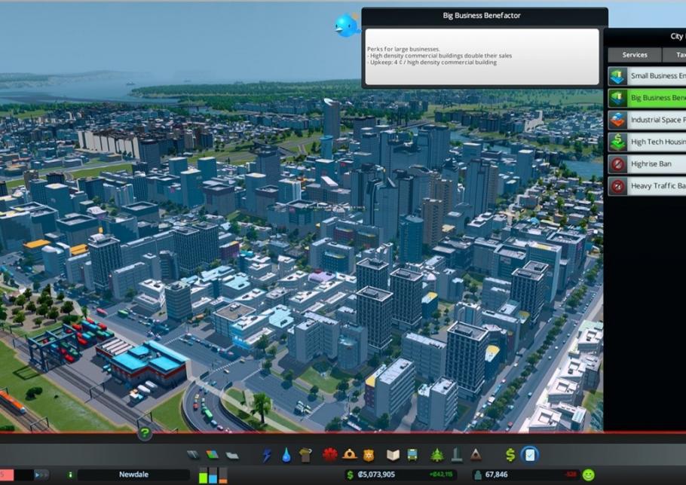Click the green dollar icon beside balance
686x485 pixels.
point(350,475)
